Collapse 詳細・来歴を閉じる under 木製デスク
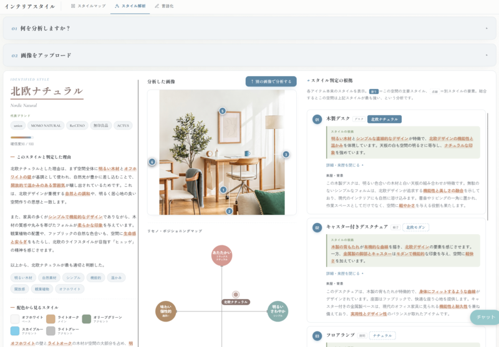The width and height of the screenshot is (499, 347). 345,165
